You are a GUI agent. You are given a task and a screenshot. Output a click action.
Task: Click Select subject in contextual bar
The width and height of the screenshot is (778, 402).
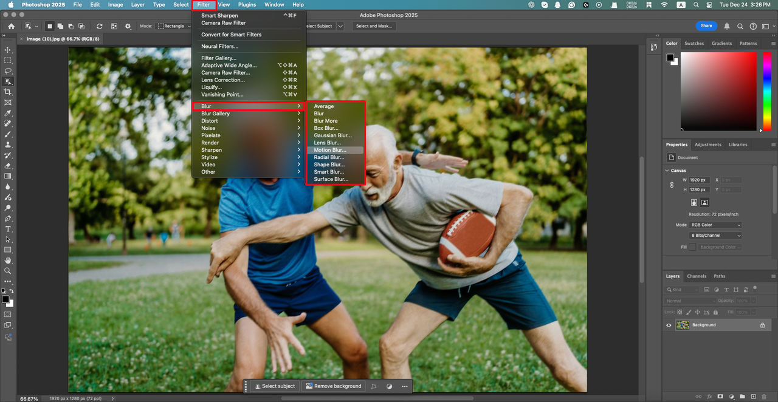(x=275, y=386)
